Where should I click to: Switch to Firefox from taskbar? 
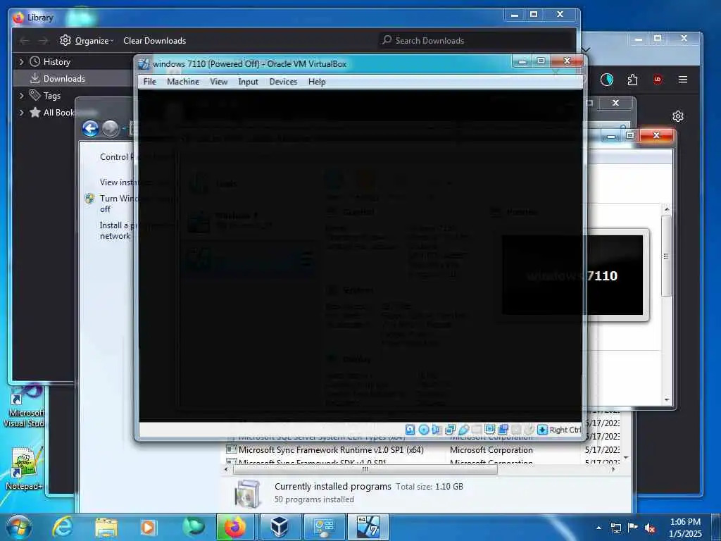point(235,527)
